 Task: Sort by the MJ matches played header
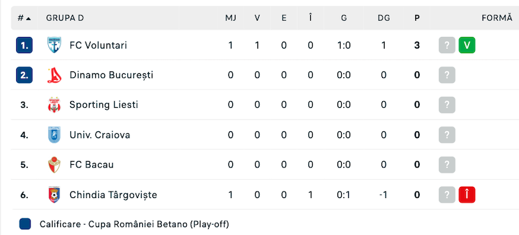point(230,18)
